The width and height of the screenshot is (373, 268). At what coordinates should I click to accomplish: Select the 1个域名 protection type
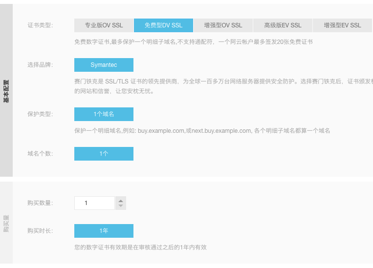pyautogui.click(x=104, y=114)
